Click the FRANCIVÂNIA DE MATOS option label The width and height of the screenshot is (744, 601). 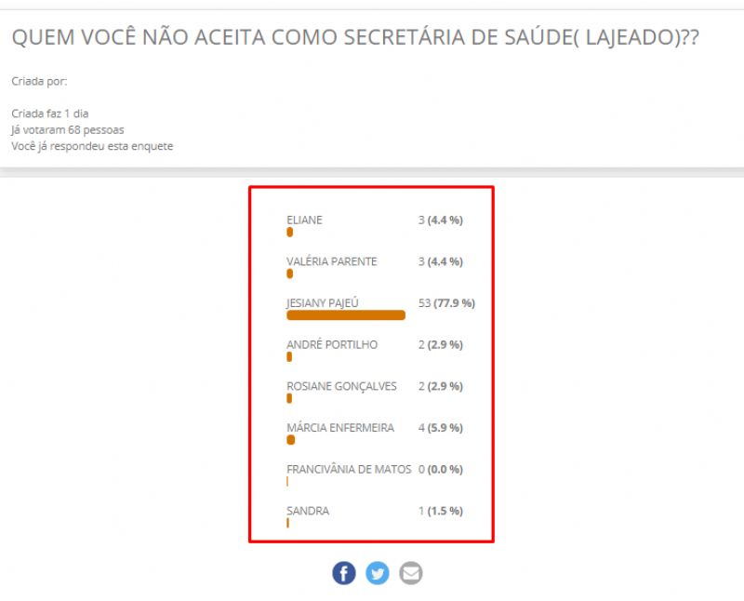pos(349,470)
